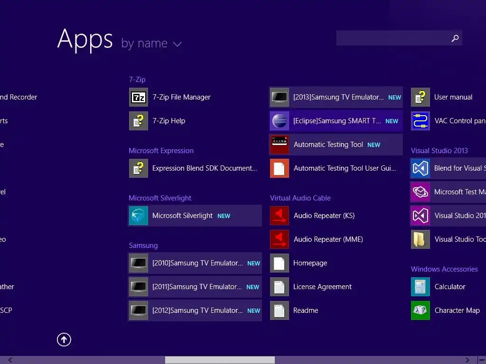The width and height of the screenshot is (486, 364).
Task: Open the 7-Zip Help icon
Action: 138,121
